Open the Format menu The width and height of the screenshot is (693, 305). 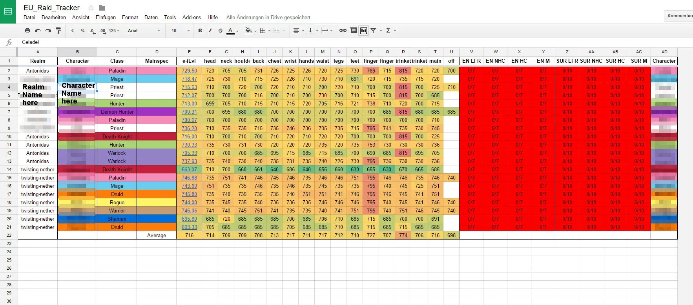click(130, 17)
